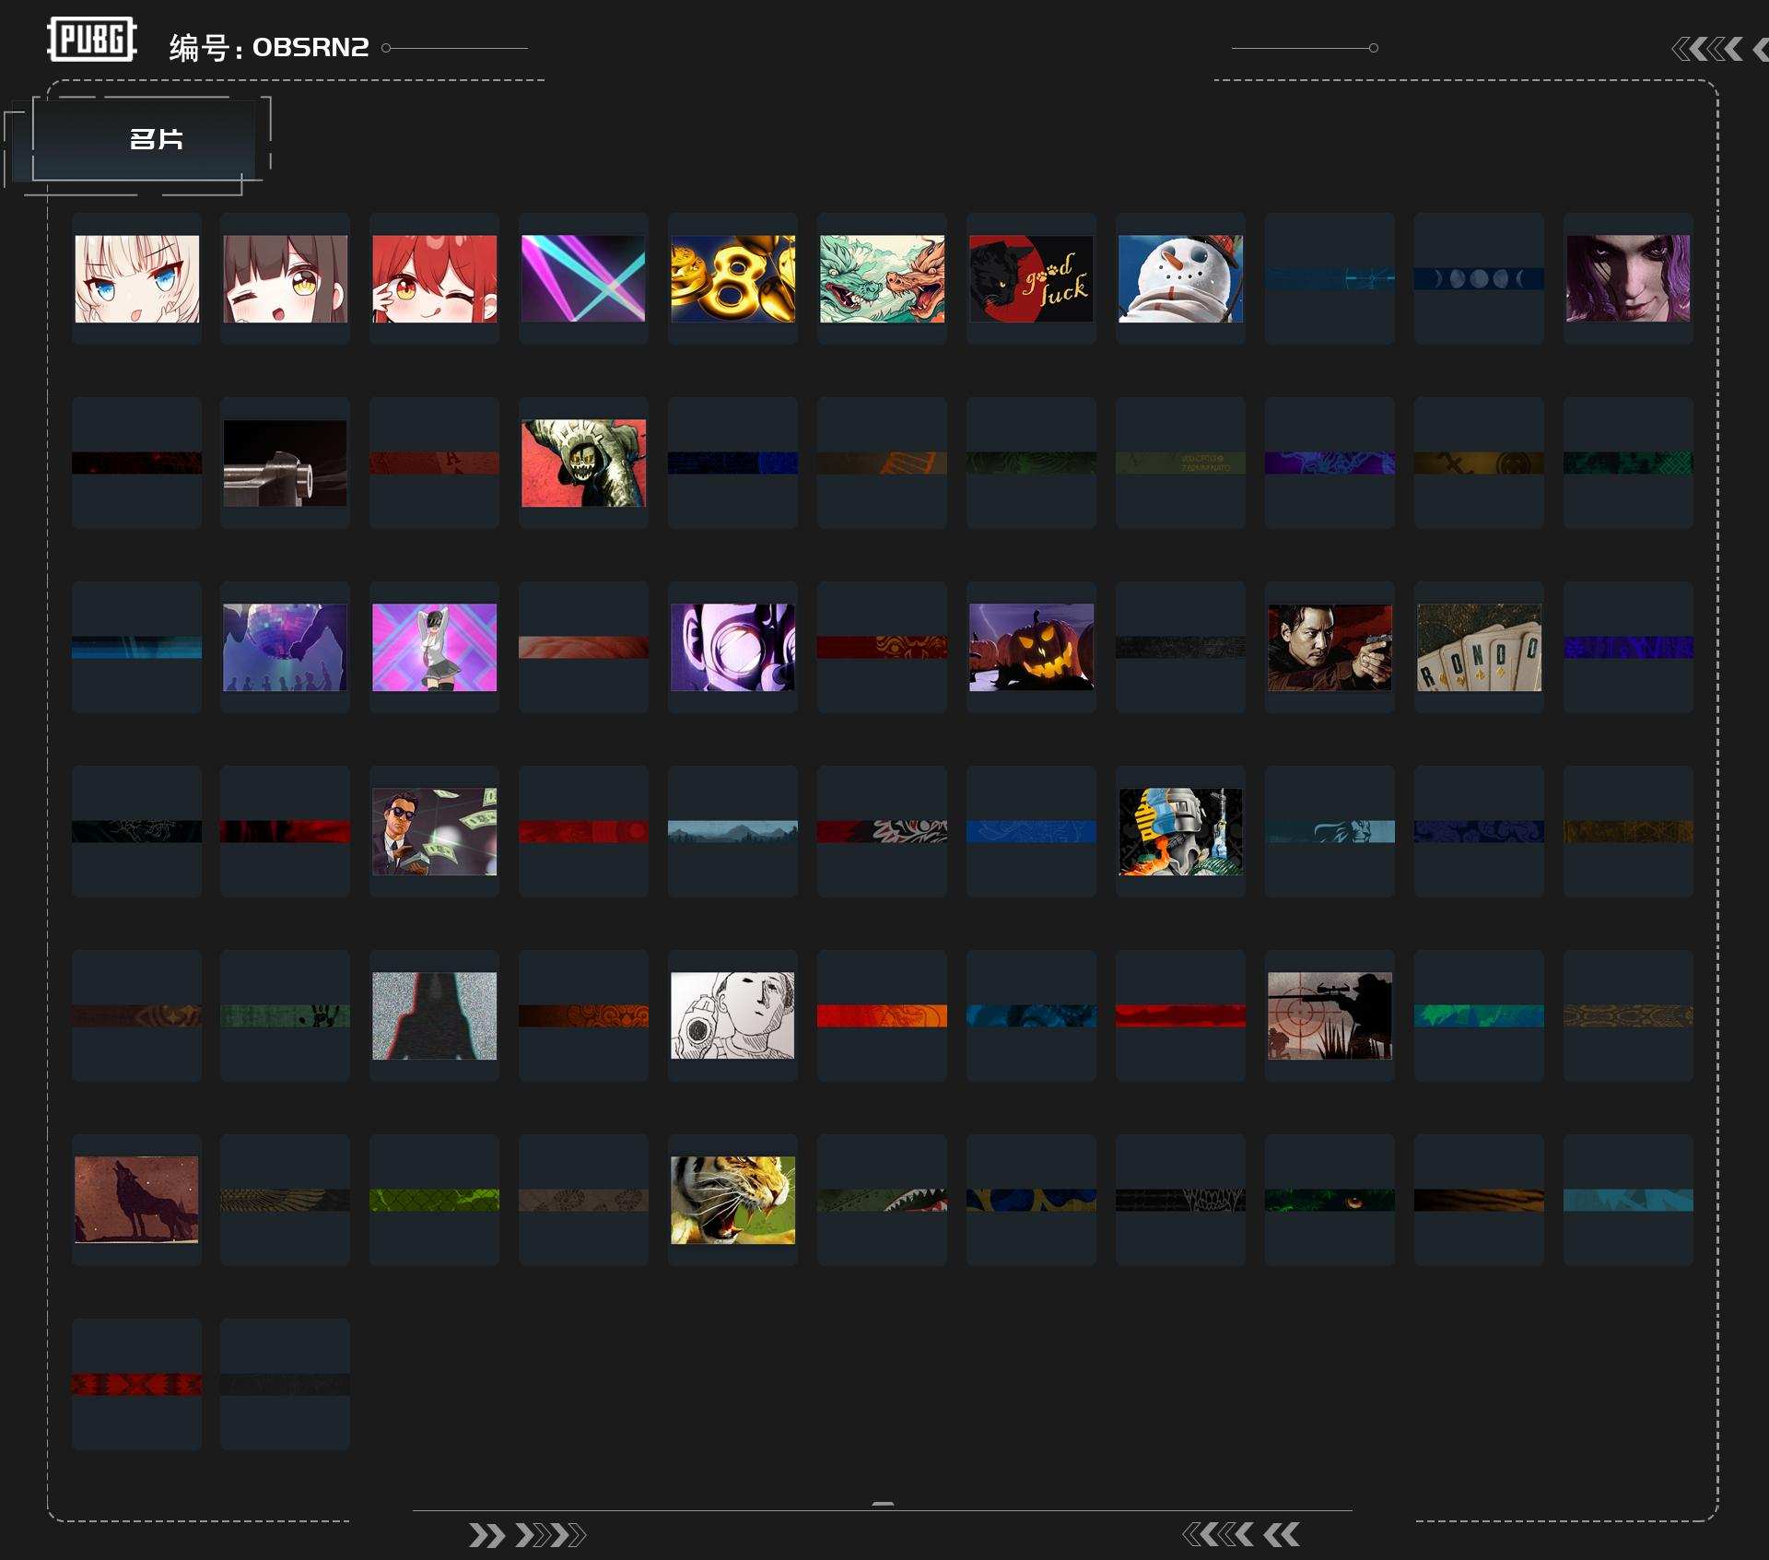Screen dimensions: 1769x1560
Task: Select the feathered wing banner card
Action: 286,1200
